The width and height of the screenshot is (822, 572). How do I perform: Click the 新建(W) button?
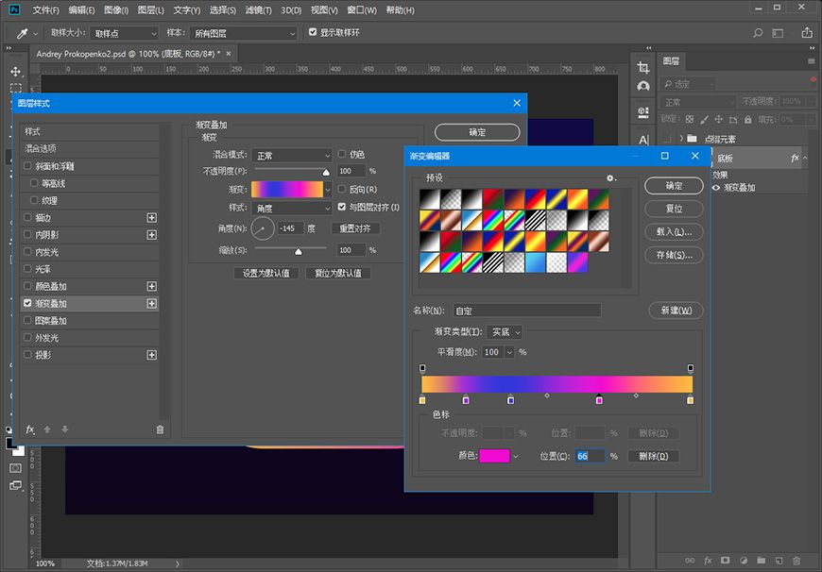[676, 311]
